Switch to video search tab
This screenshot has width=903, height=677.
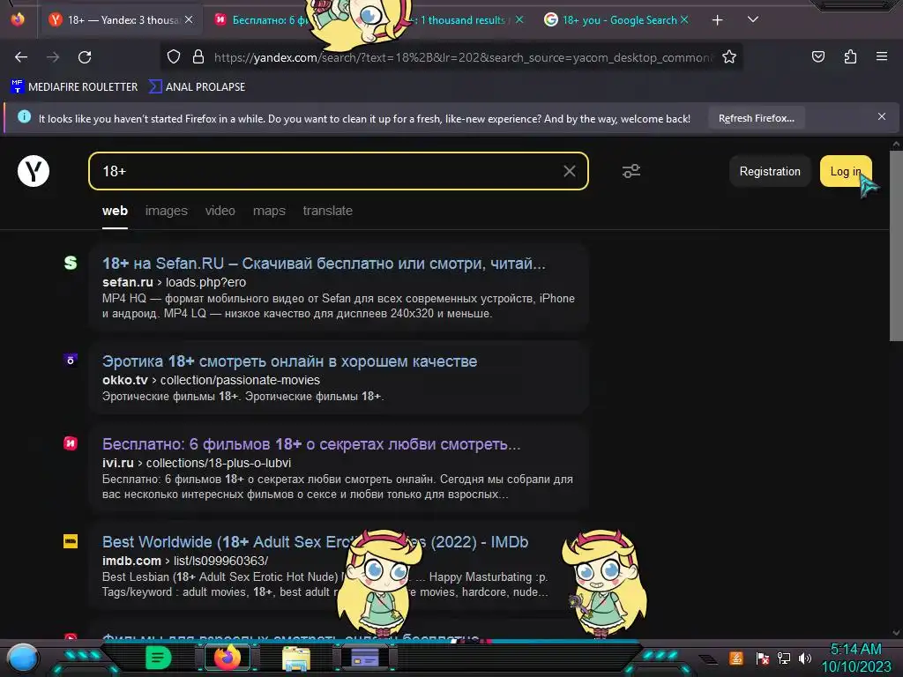click(x=220, y=211)
